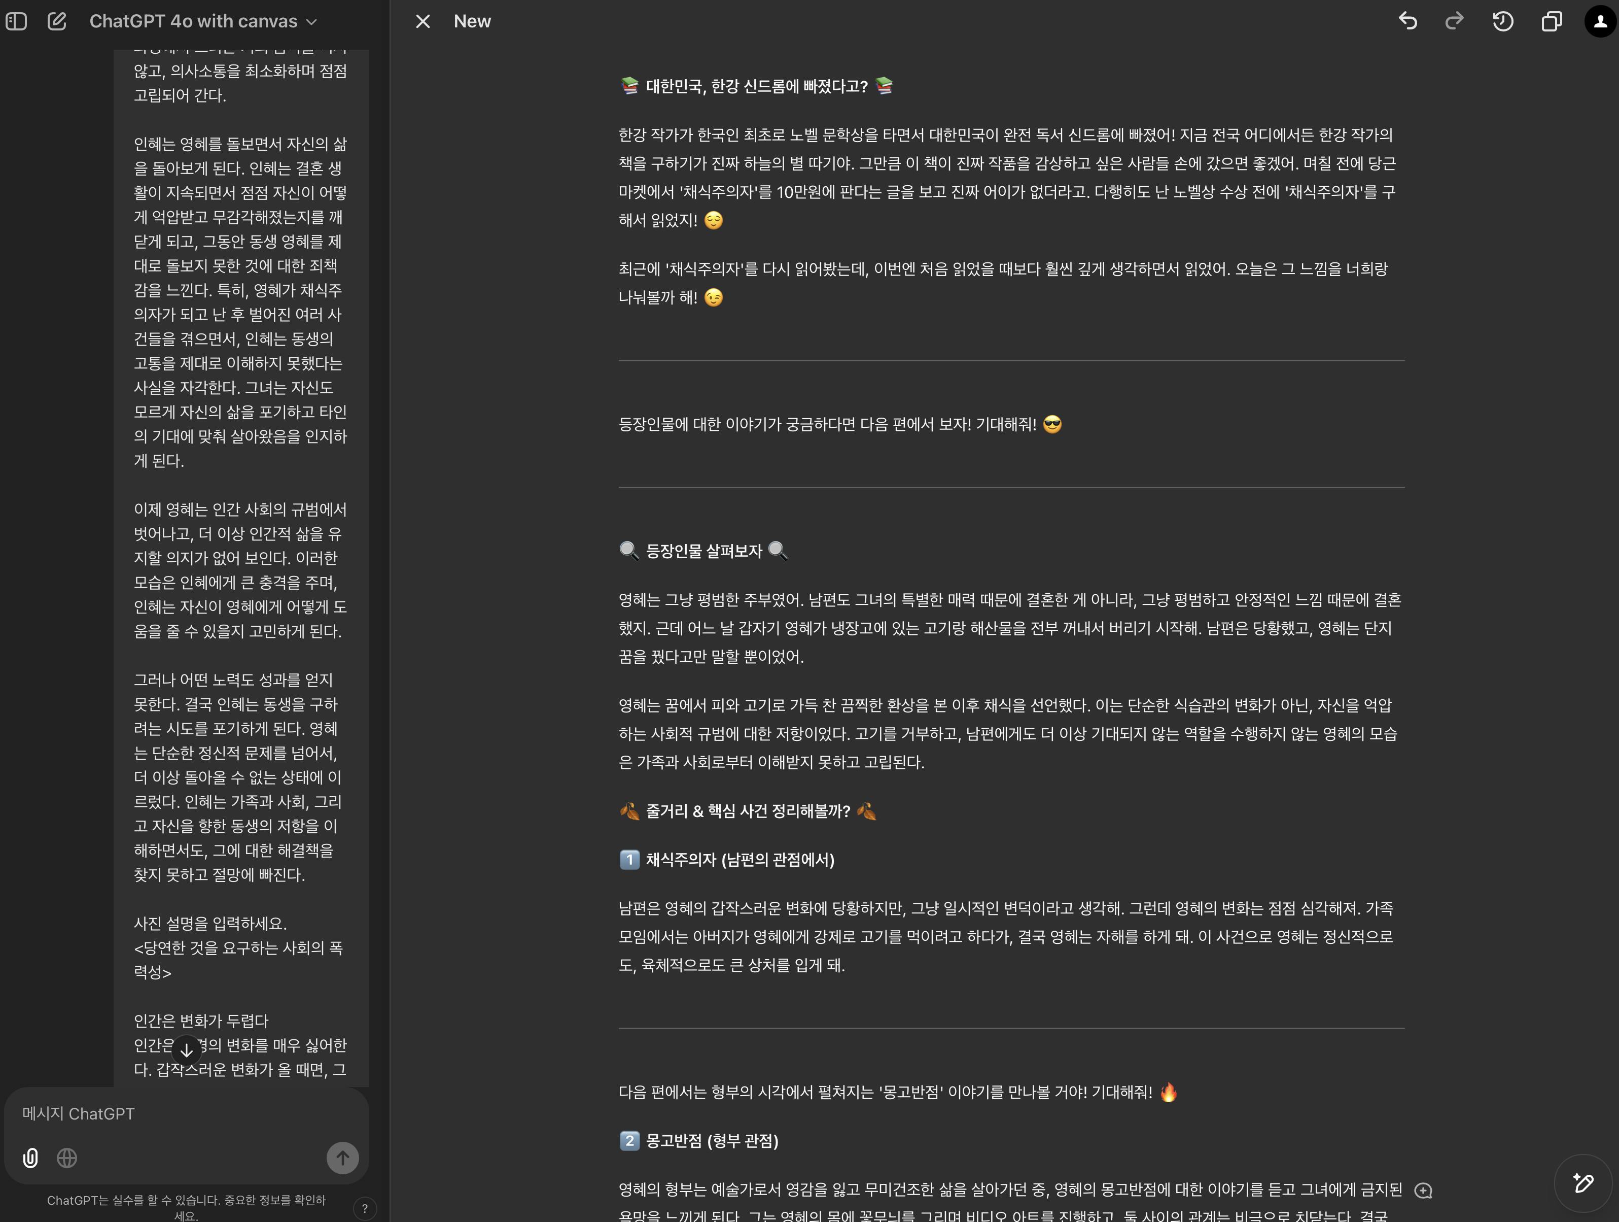The image size is (1619, 1222).
Task: Open the user profile avatar menu
Action: tap(1600, 21)
